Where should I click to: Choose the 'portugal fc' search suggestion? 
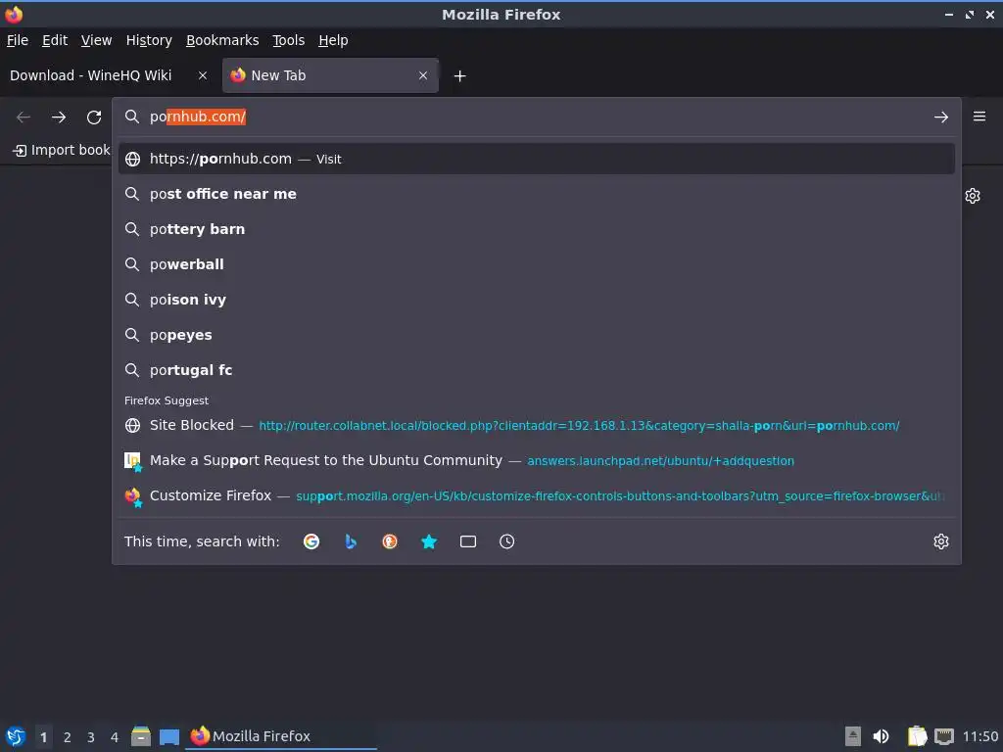point(537,369)
